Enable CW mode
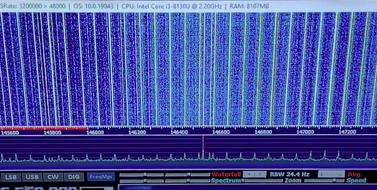This screenshot has height=190, width=377. 53,177
